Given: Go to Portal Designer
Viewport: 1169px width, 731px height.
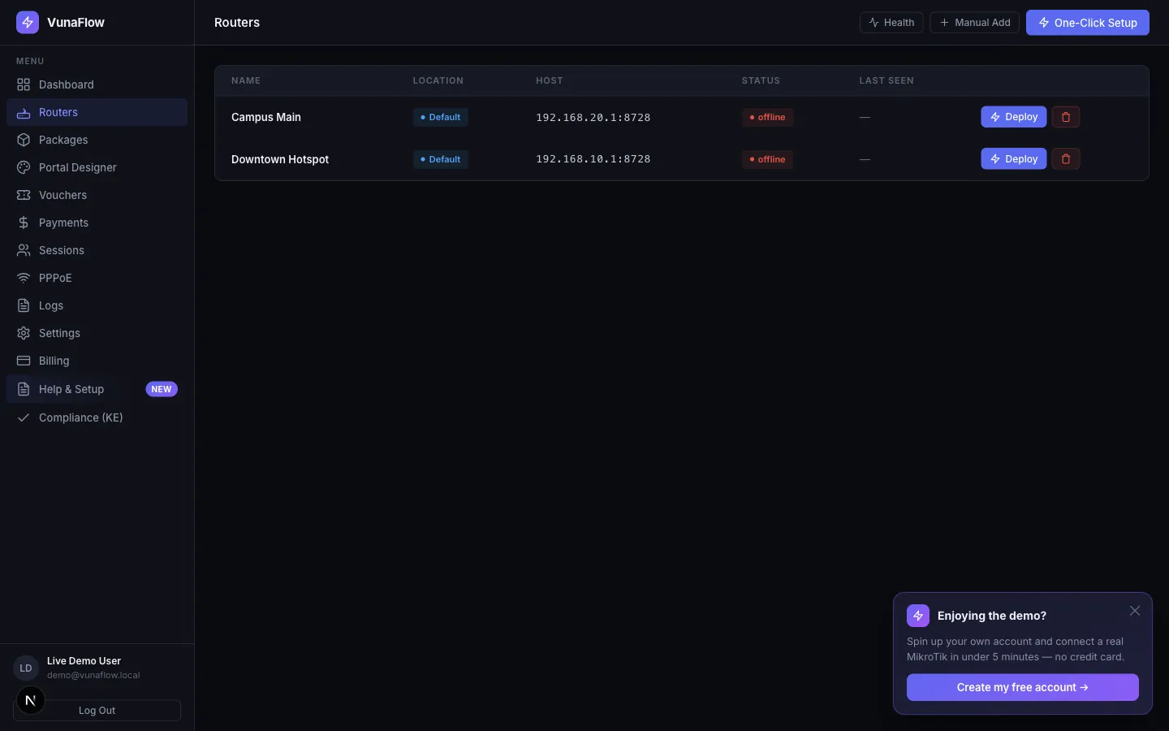Looking at the screenshot, I should coord(97,167).
